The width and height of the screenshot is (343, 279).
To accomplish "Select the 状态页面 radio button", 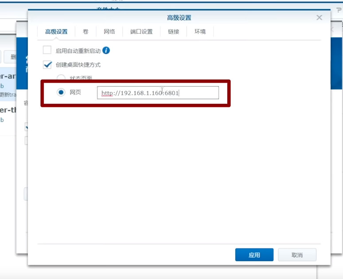I will click(x=61, y=78).
